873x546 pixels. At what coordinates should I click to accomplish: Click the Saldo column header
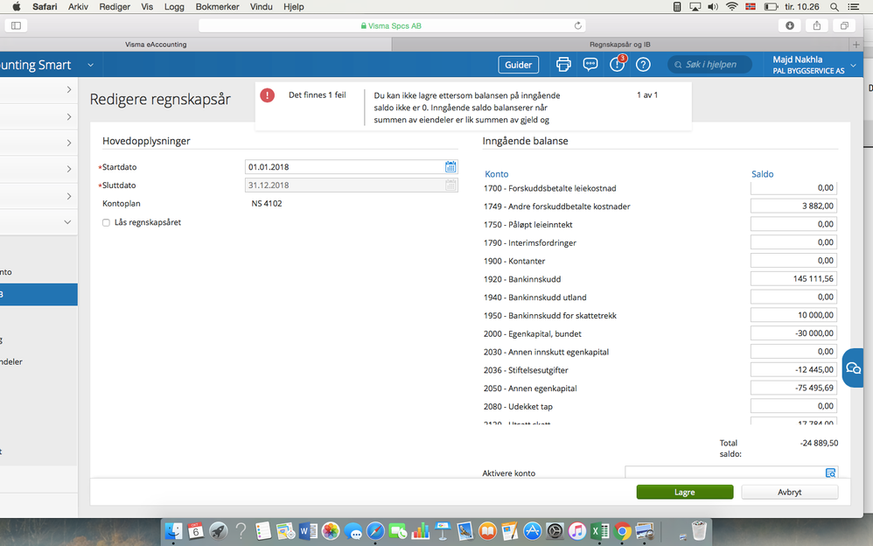[x=762, y=174]
